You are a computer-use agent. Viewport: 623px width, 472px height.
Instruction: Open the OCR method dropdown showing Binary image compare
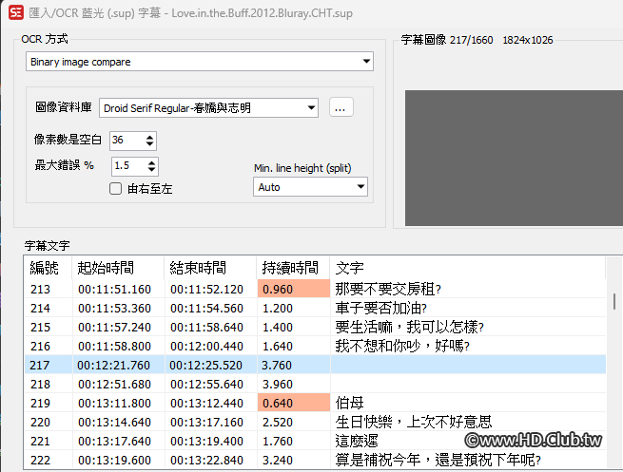(200, 62)
